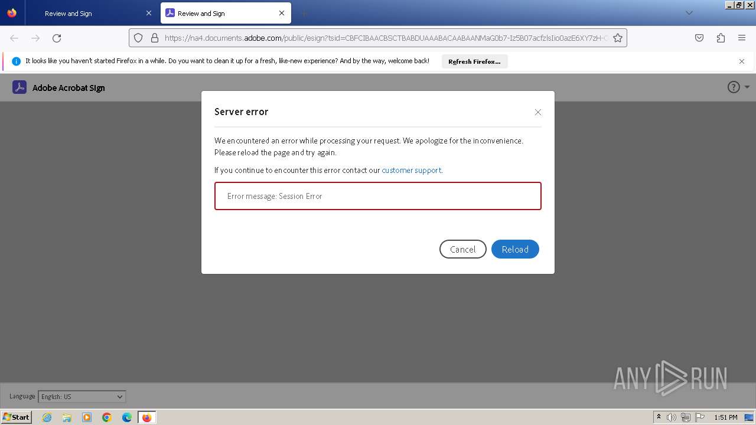Open the media player taskbar icon

pyautogui.click(x=87, y=417)
